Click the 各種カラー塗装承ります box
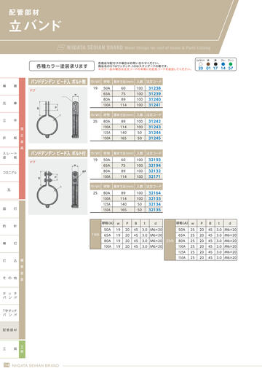Image resolution: width=262 pixels, height=371 pixels. pyautogui.click(x=62, y=66)
